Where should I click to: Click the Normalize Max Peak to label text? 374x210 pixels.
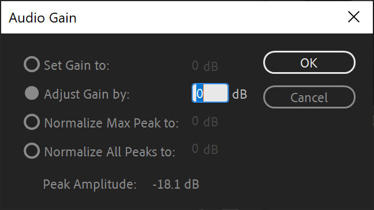point(111,123)
